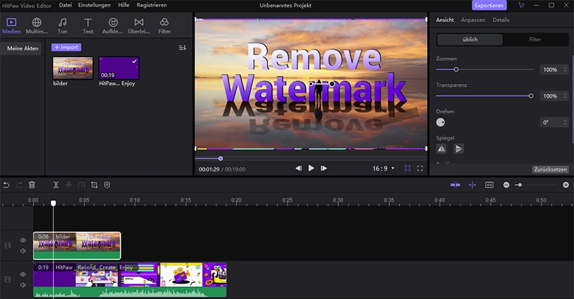Open the Hilfe menu

124,5
